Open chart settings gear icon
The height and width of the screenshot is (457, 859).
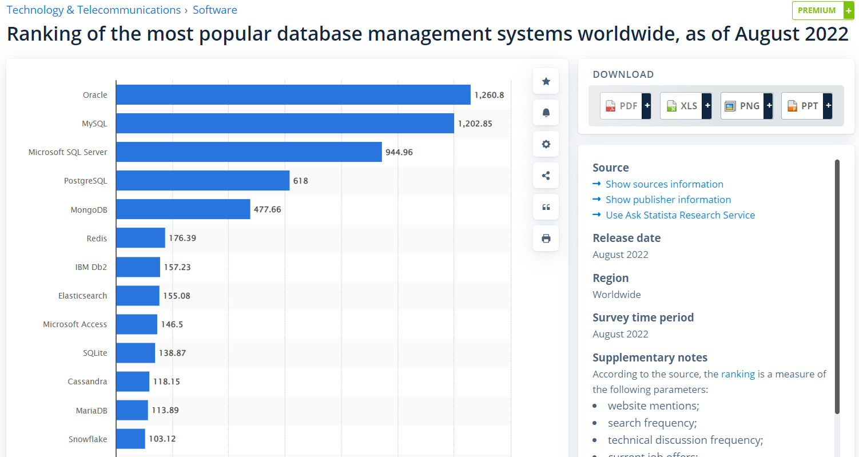(546, 144)
